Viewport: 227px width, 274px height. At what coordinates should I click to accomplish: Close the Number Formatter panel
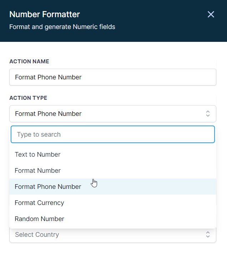click(211, 14)
